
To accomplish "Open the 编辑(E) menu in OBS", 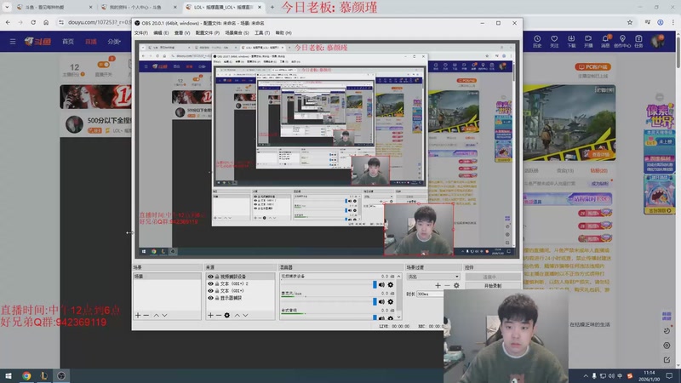I will click(161, 33).
